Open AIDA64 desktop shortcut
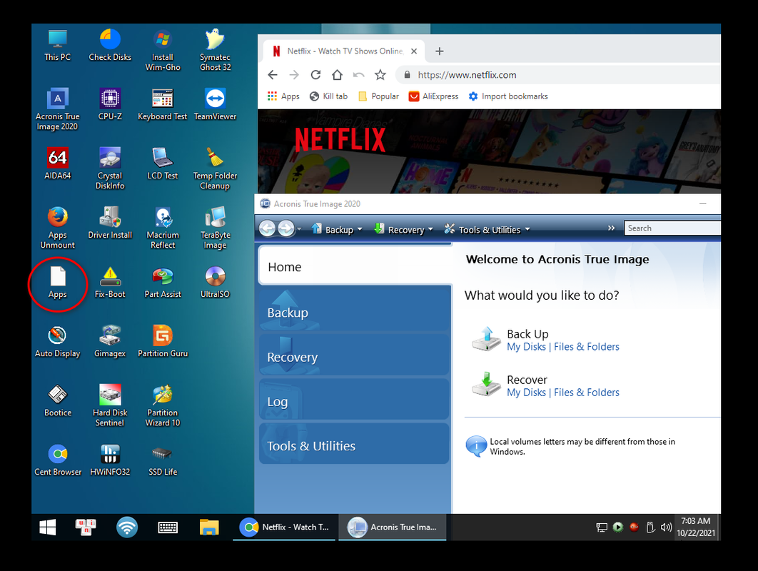This screenshot has height=571, width=758. point(58,164)
